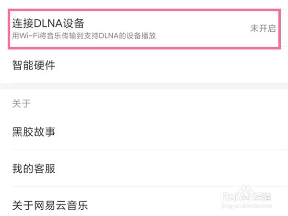Screen dimensions: 288x216
Task: Open 我的客服 support entry
Action: (x=34, y=168)
